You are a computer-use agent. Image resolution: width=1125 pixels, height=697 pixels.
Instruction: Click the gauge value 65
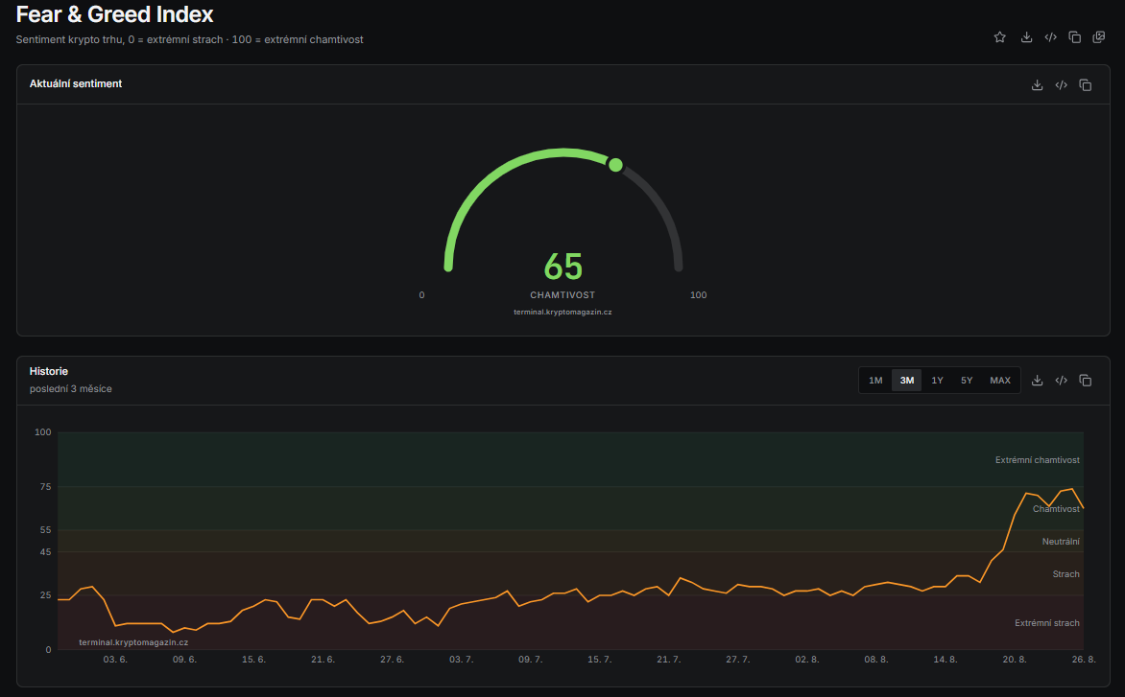coord(563,267)
